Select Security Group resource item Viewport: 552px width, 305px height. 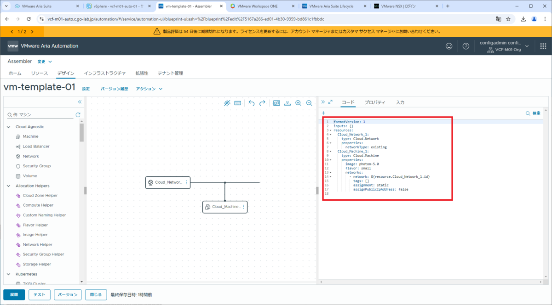pos(37,166)
